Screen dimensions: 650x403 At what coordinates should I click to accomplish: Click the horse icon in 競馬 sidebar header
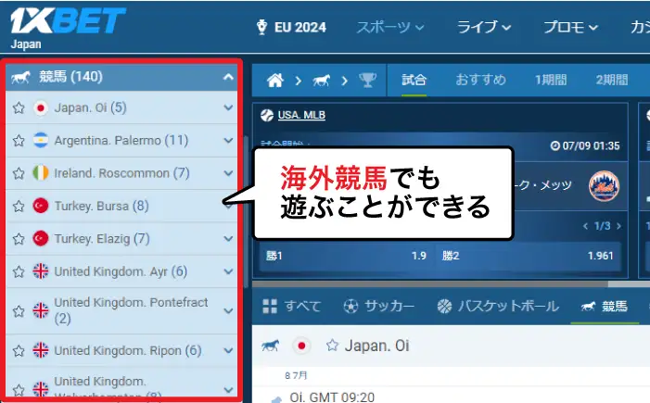pyautogui.click(x=20, y=77)
